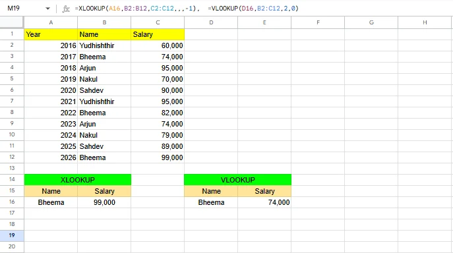Select XLOOKUP result 99,000
This screenshot has height=253, width=453.
pos(104,202)
